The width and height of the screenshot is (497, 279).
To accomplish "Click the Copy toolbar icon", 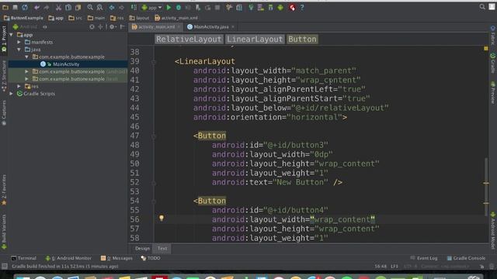I will click(68, 7).
